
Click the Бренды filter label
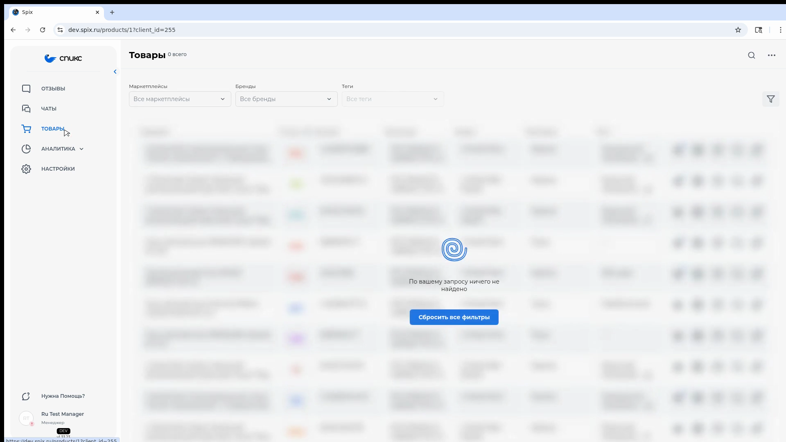[x=246, y=86]
